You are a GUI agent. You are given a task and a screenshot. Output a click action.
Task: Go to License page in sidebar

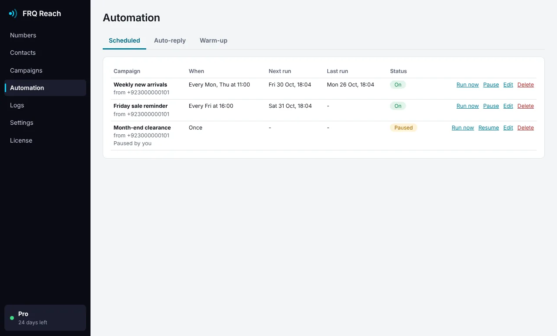tap(45, 140)
